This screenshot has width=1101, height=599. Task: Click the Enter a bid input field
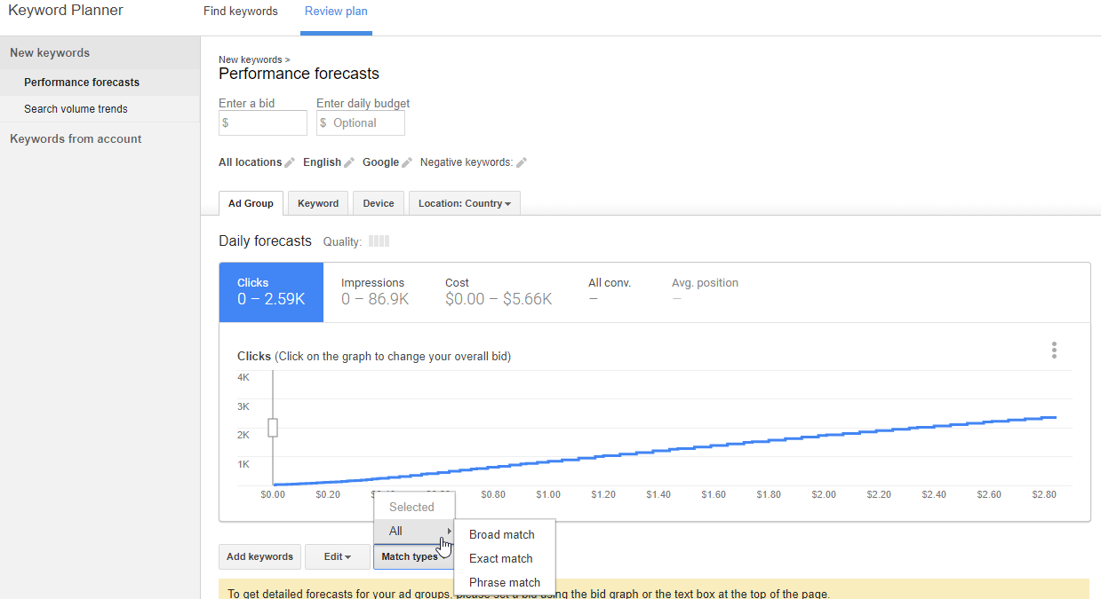click(x=262, y=122)
